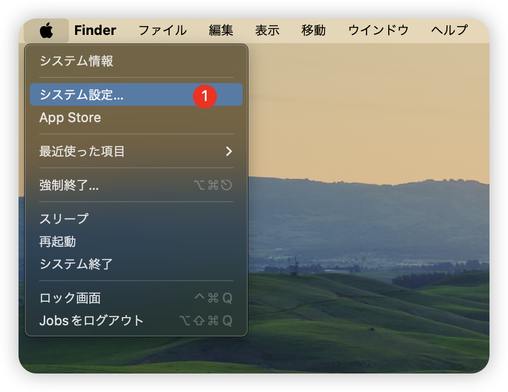Select ロック画面 menu item

coord(136,298)
